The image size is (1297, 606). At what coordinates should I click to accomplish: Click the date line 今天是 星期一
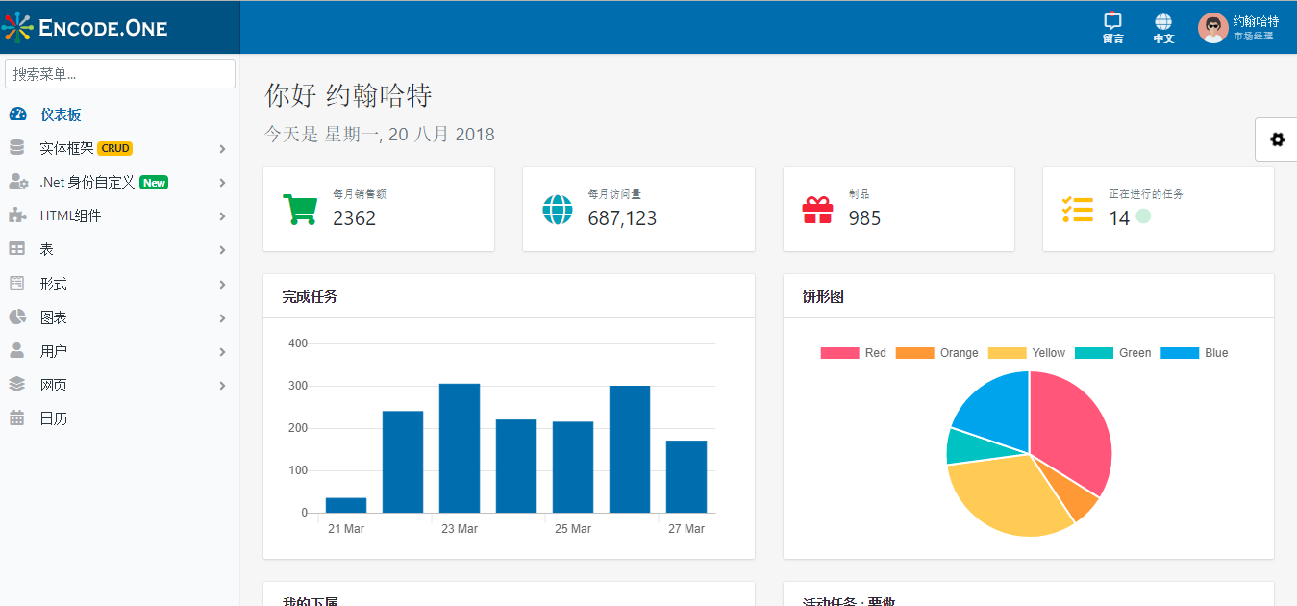pyautogui.click(x=380, y=134)
